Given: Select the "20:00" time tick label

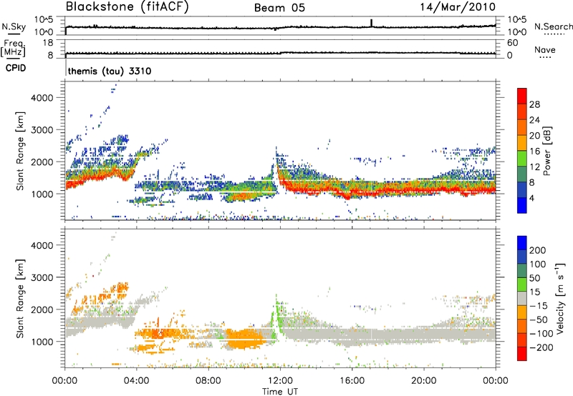Looking at the screenshot, I should 423,381.
